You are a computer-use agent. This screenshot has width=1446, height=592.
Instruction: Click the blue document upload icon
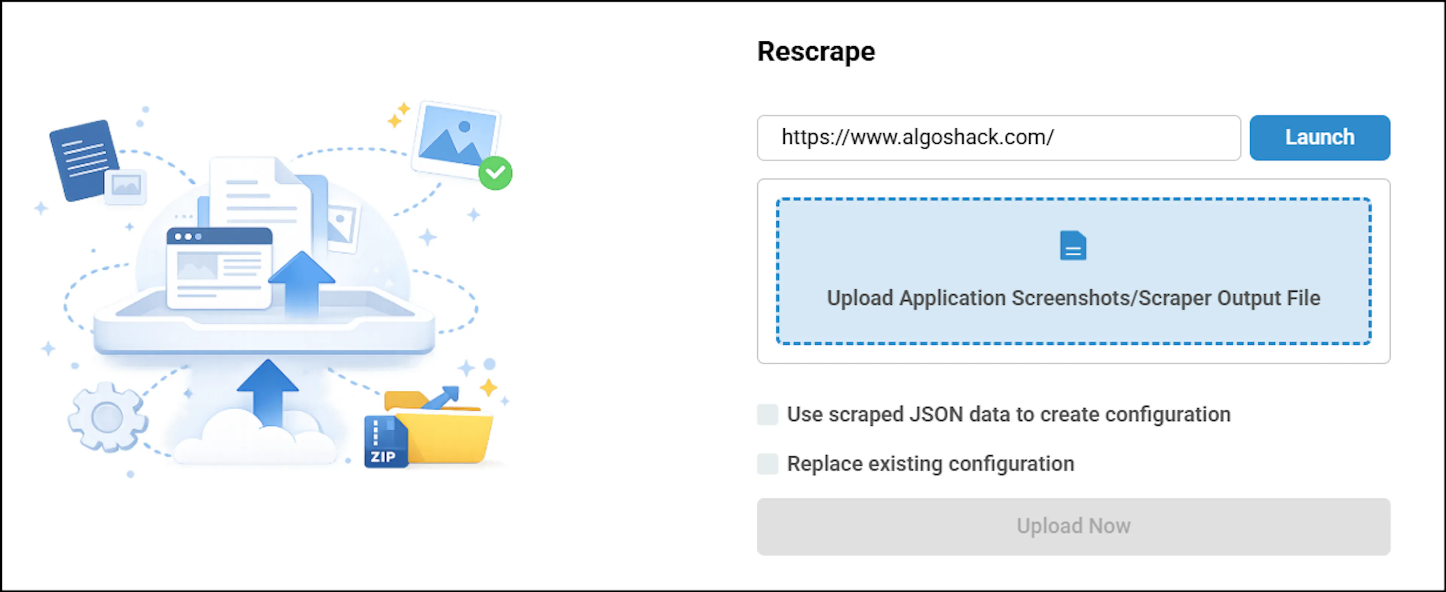click(1073, 245)
